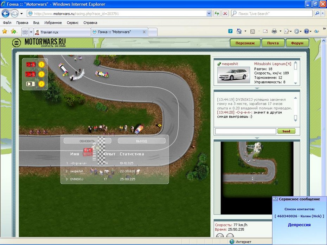Click the browser Forward arrow
The width and height of the screenshot is (327, 245).
tap(14, 14)
